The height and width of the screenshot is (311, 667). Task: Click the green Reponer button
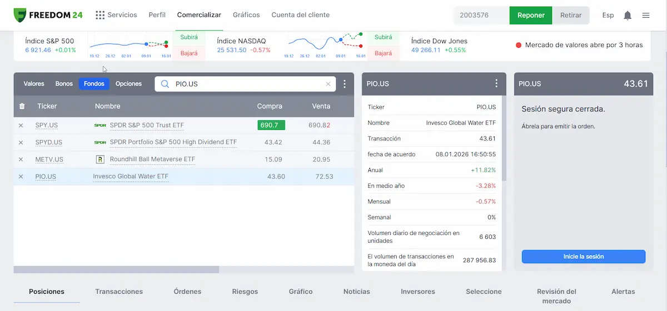coord(530,16)
